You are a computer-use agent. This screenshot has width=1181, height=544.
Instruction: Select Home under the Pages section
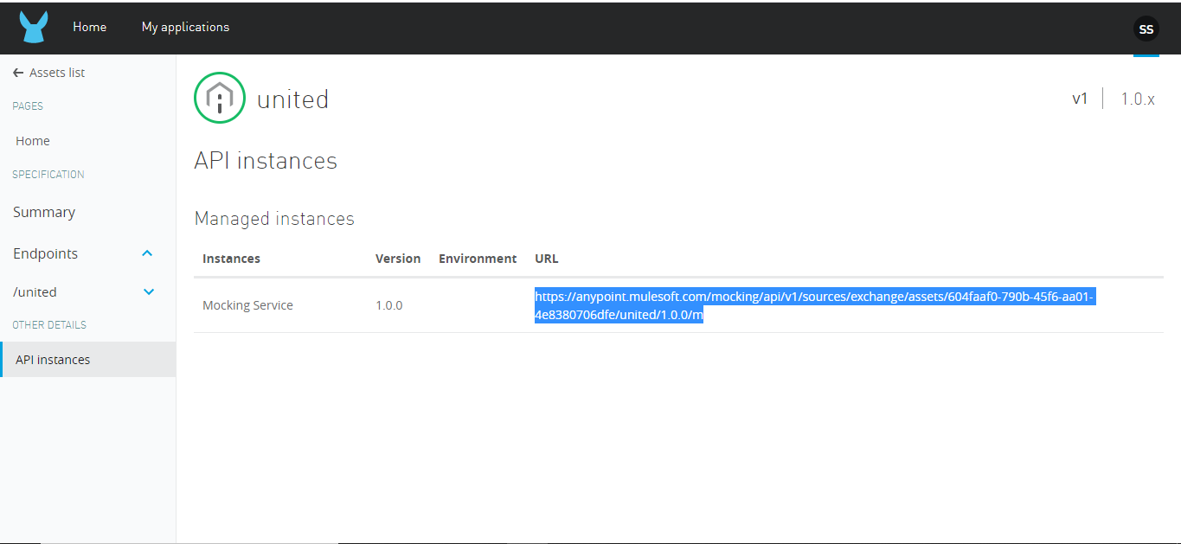pyautogui.click(x=33, y=141)
